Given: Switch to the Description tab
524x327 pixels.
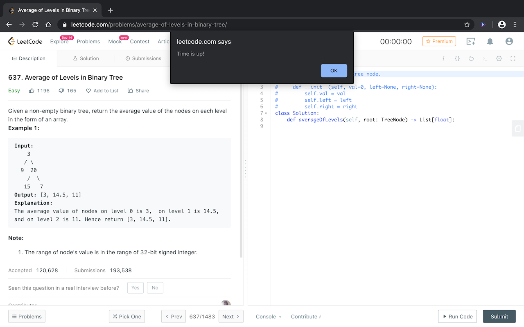Looking at the screenshot, I should [x=29, y=58].
